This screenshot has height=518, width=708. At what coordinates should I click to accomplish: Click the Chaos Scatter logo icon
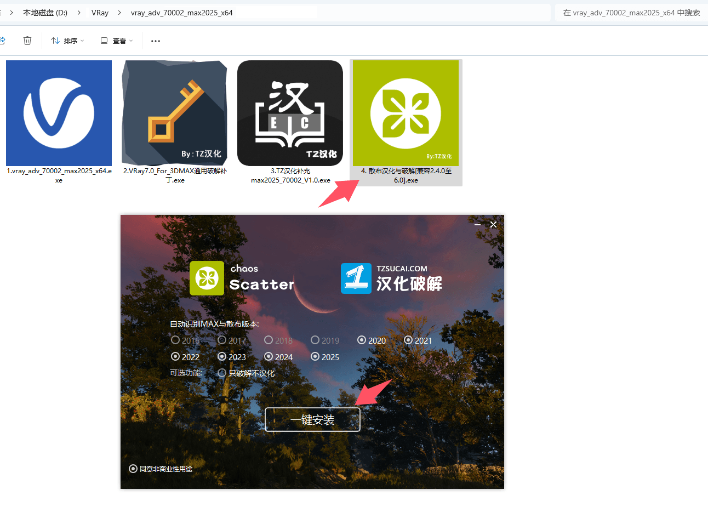(207, 278)
